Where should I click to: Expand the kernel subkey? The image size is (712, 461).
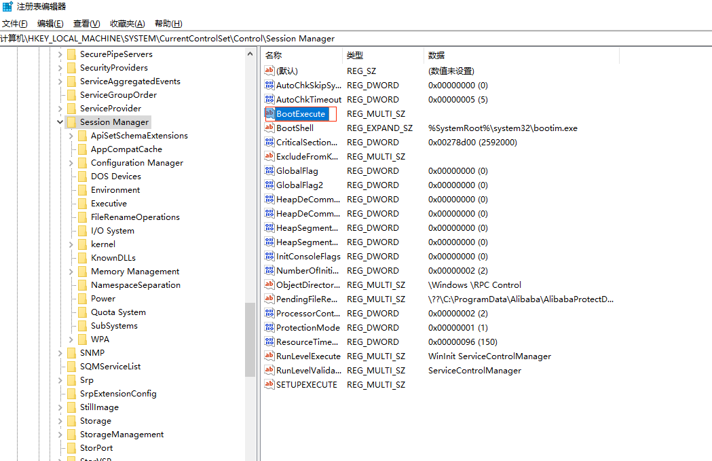coord(72,244)
